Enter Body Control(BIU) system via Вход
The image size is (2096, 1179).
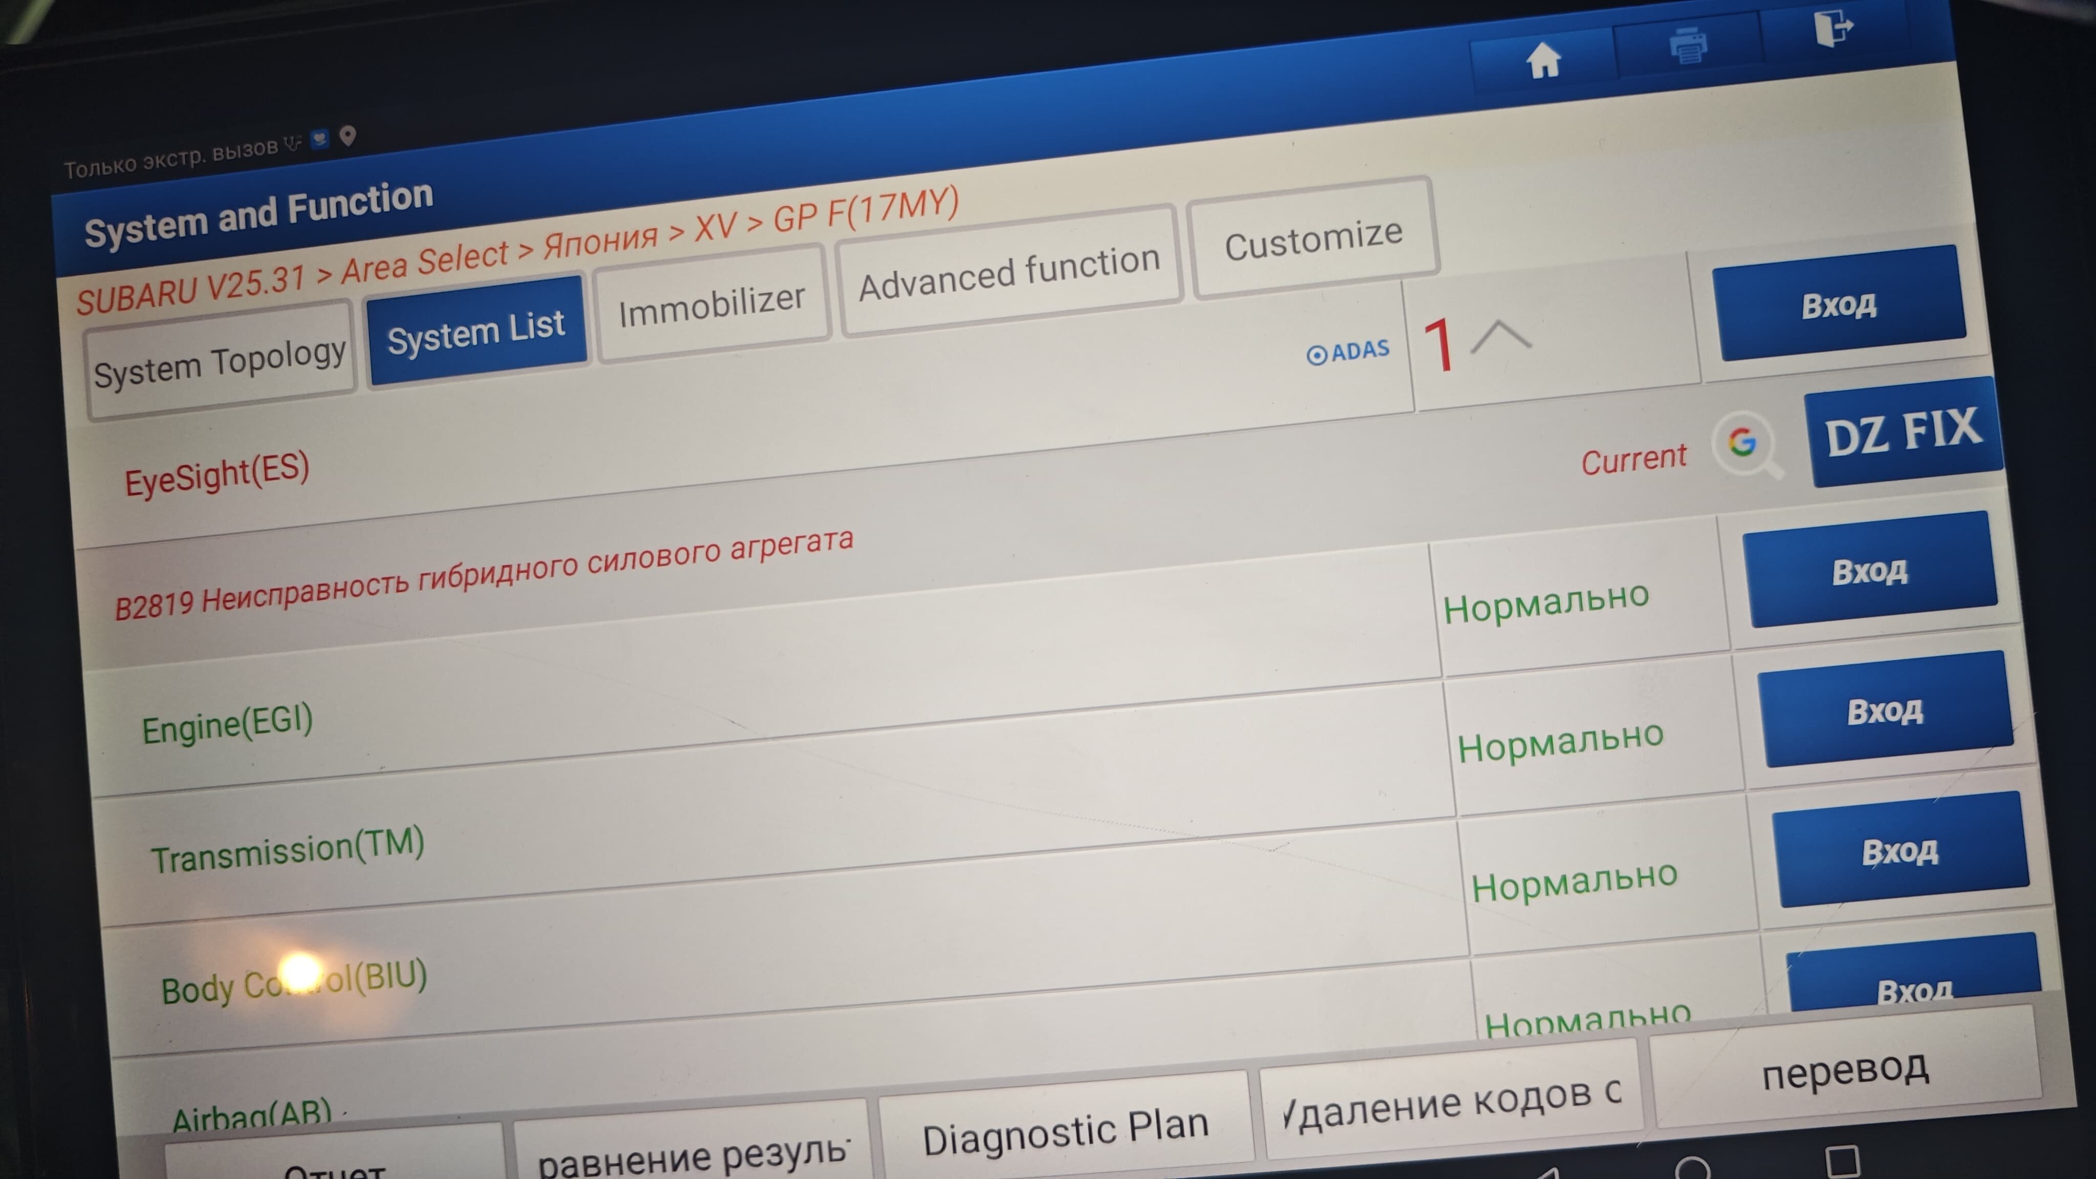pyautogui.click(x=1900, y=850)
